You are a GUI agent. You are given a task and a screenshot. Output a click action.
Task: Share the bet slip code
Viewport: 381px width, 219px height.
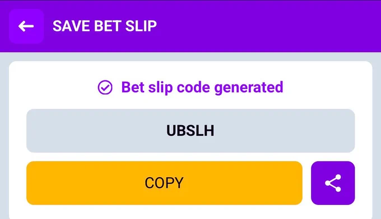tap(333, 183)
